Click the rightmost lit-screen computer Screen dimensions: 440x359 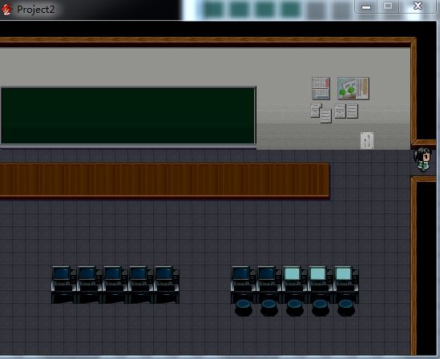tap(346, 284)
